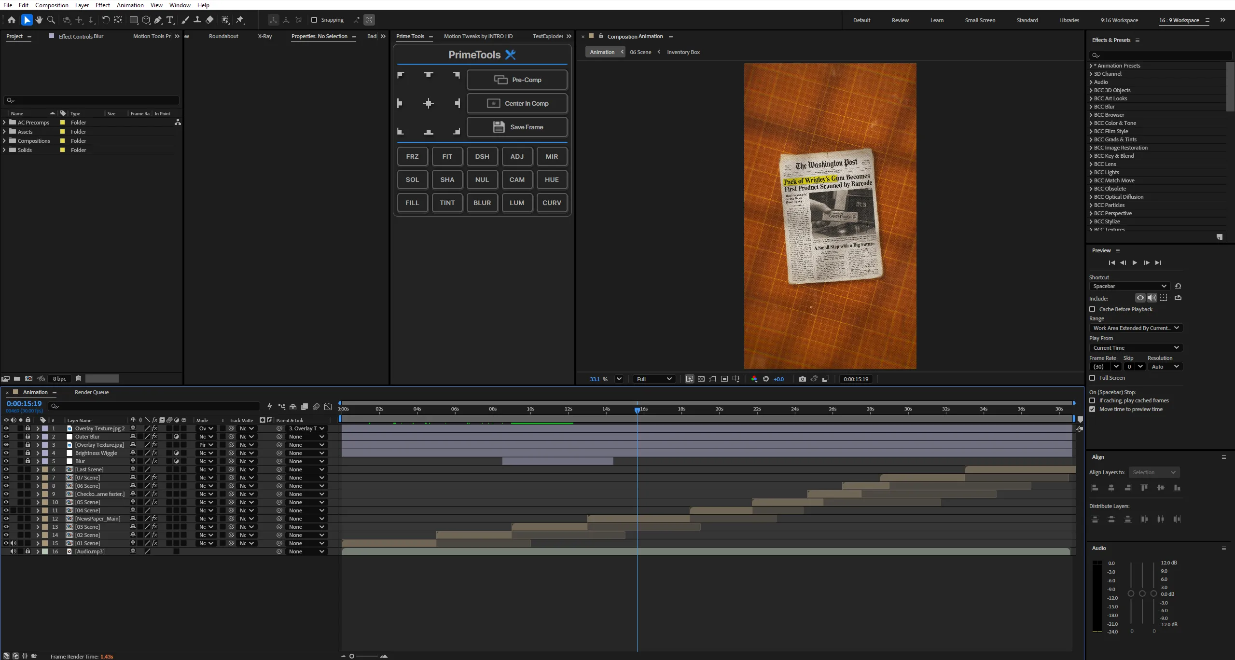Delete selected project item with trash icon
This screenshot has height=660, width=1235.
[x=79, y=379]
